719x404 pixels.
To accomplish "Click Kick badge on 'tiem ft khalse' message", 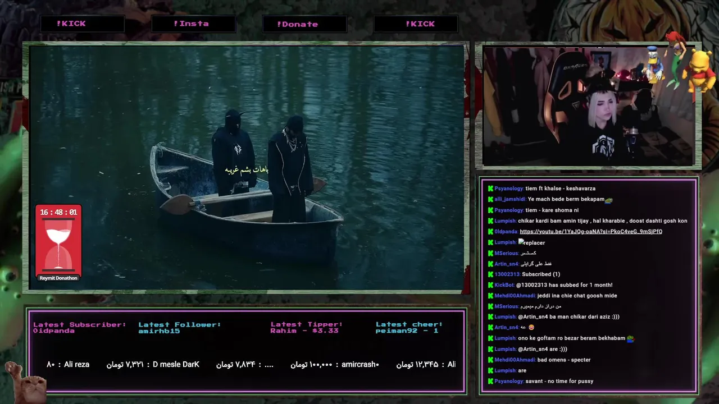I will pos(490,189).
